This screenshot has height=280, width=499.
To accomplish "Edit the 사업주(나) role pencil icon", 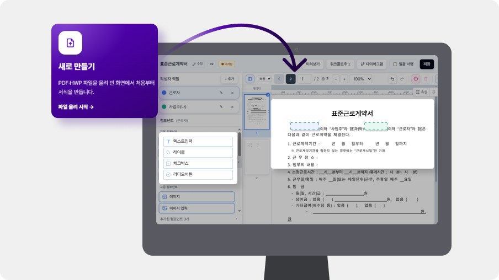I will tap(221, 107).
